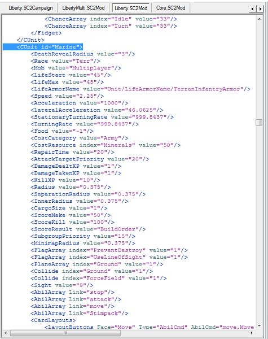Screen dimensions: 268x339
Task: Click the vertical scrollbar up arrow
Action: pyautogui.click(x=259, y=19)
